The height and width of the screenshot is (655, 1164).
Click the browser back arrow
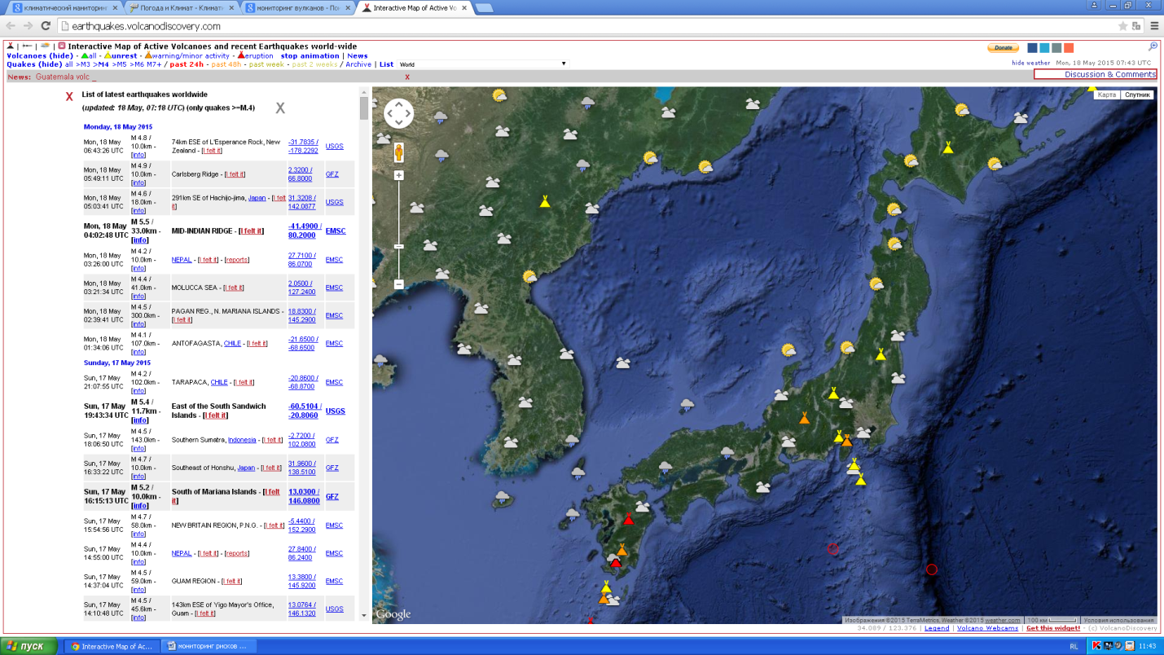click(11, 26)
